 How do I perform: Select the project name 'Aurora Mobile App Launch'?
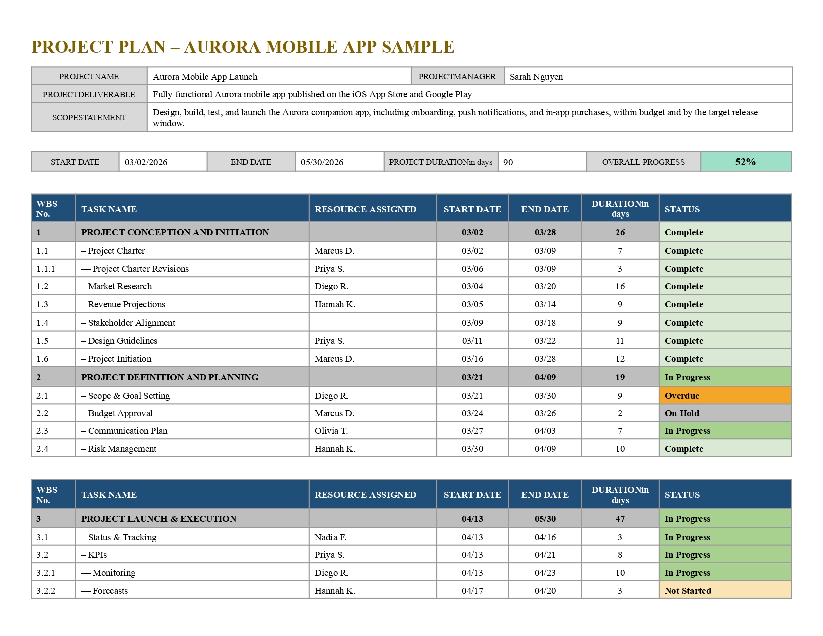[x=205, y=77]
